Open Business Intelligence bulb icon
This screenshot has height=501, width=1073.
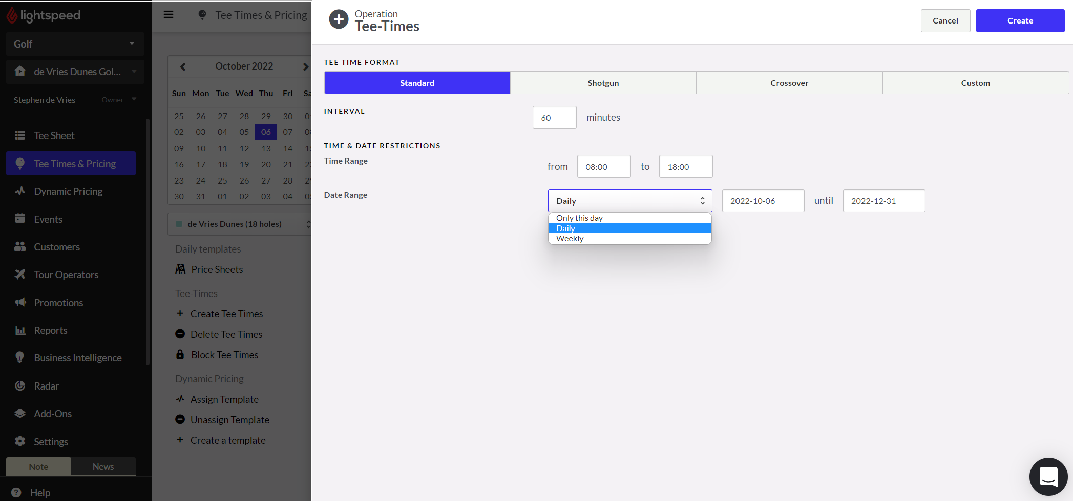click(x=20, y=358)
